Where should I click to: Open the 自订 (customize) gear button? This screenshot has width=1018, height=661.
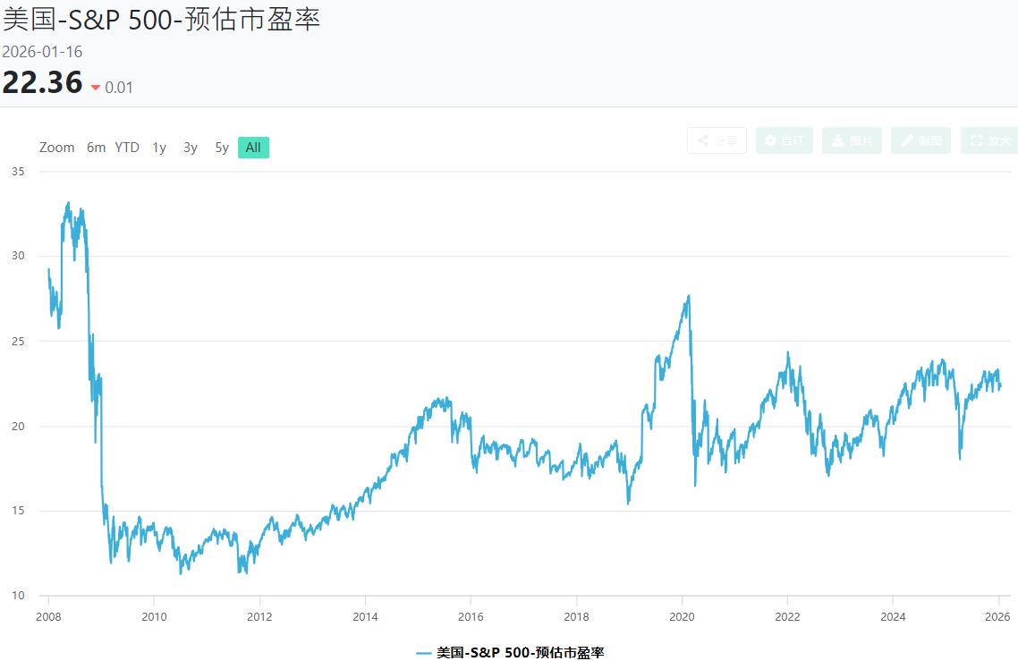click(784, 140)
